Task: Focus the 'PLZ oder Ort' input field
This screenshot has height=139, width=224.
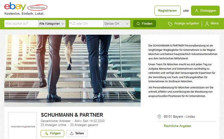Action: (x=86, y=24)
